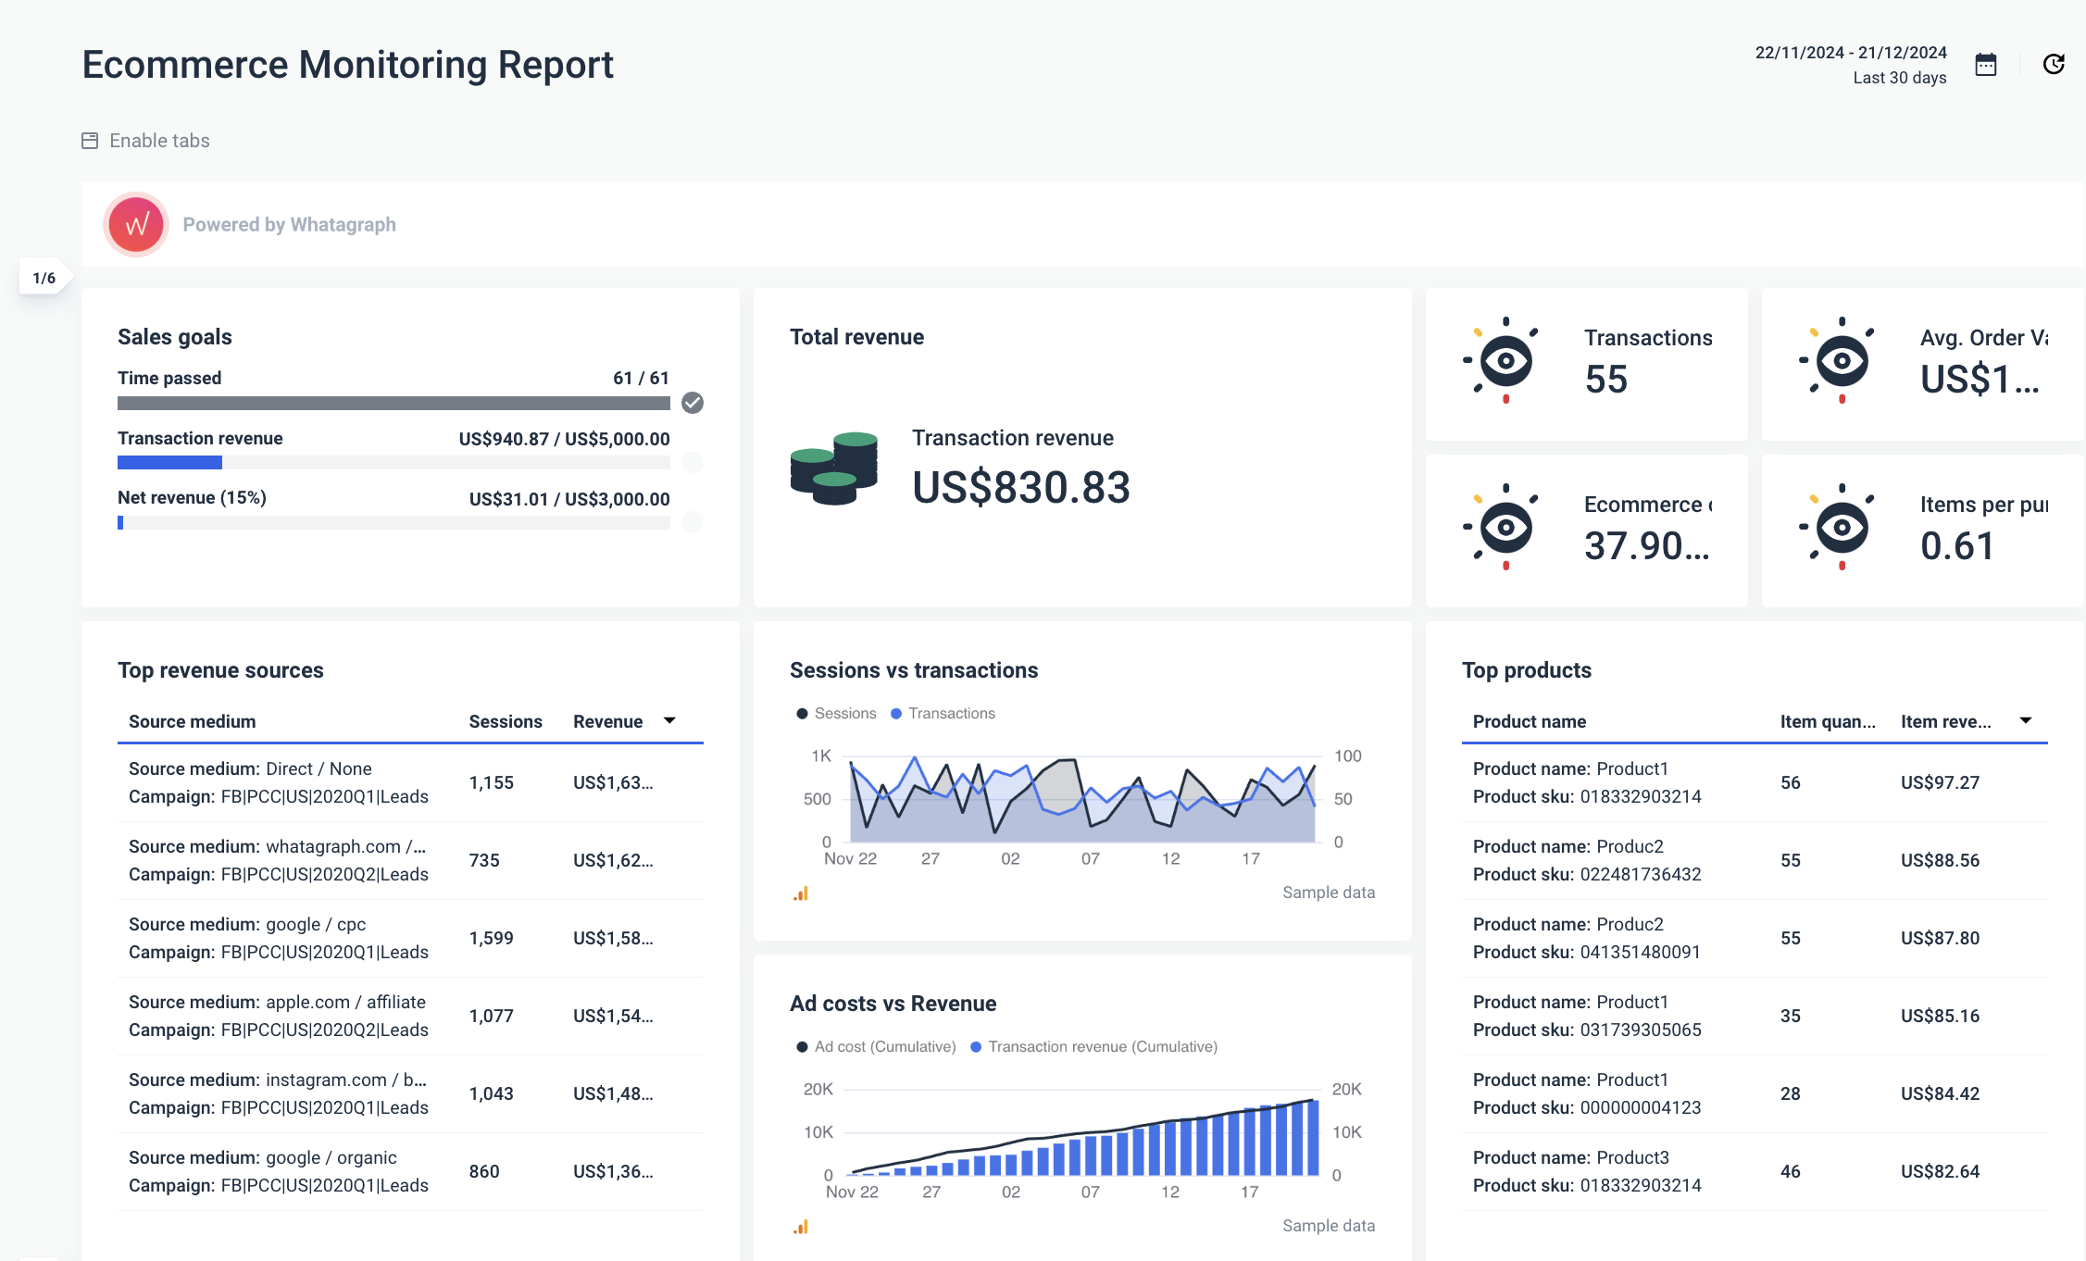Click the US$31.01 / US$3,000.00 goal value
Viewport: 2086px width, 1261px height.
click(x=569, y=499)
